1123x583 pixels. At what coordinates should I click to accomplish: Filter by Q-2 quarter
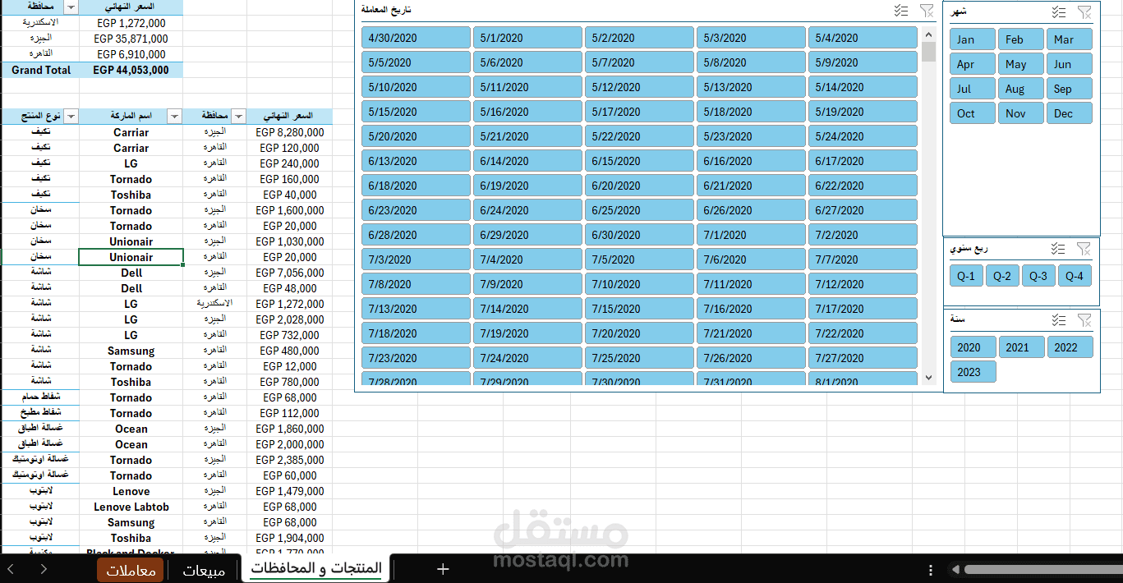tap(1002, 276)
